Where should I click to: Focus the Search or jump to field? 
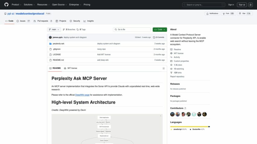click(x=203, y=5)
